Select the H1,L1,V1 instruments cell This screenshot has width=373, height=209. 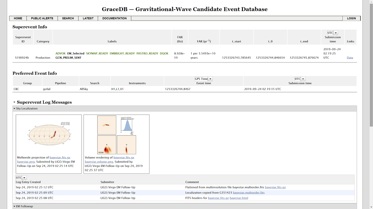click(117, 89)
